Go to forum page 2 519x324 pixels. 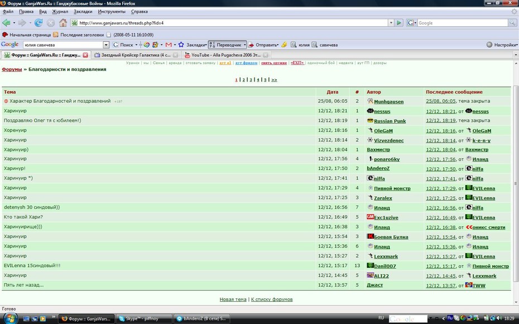[x=244, y=80]
